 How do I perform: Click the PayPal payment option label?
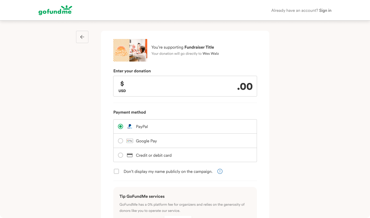pyautogui.click(x=142, y=127)
